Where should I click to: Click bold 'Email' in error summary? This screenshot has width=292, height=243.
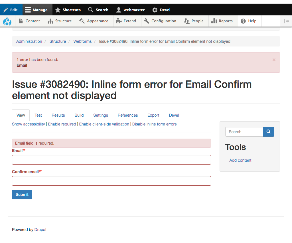click(22, 65)
